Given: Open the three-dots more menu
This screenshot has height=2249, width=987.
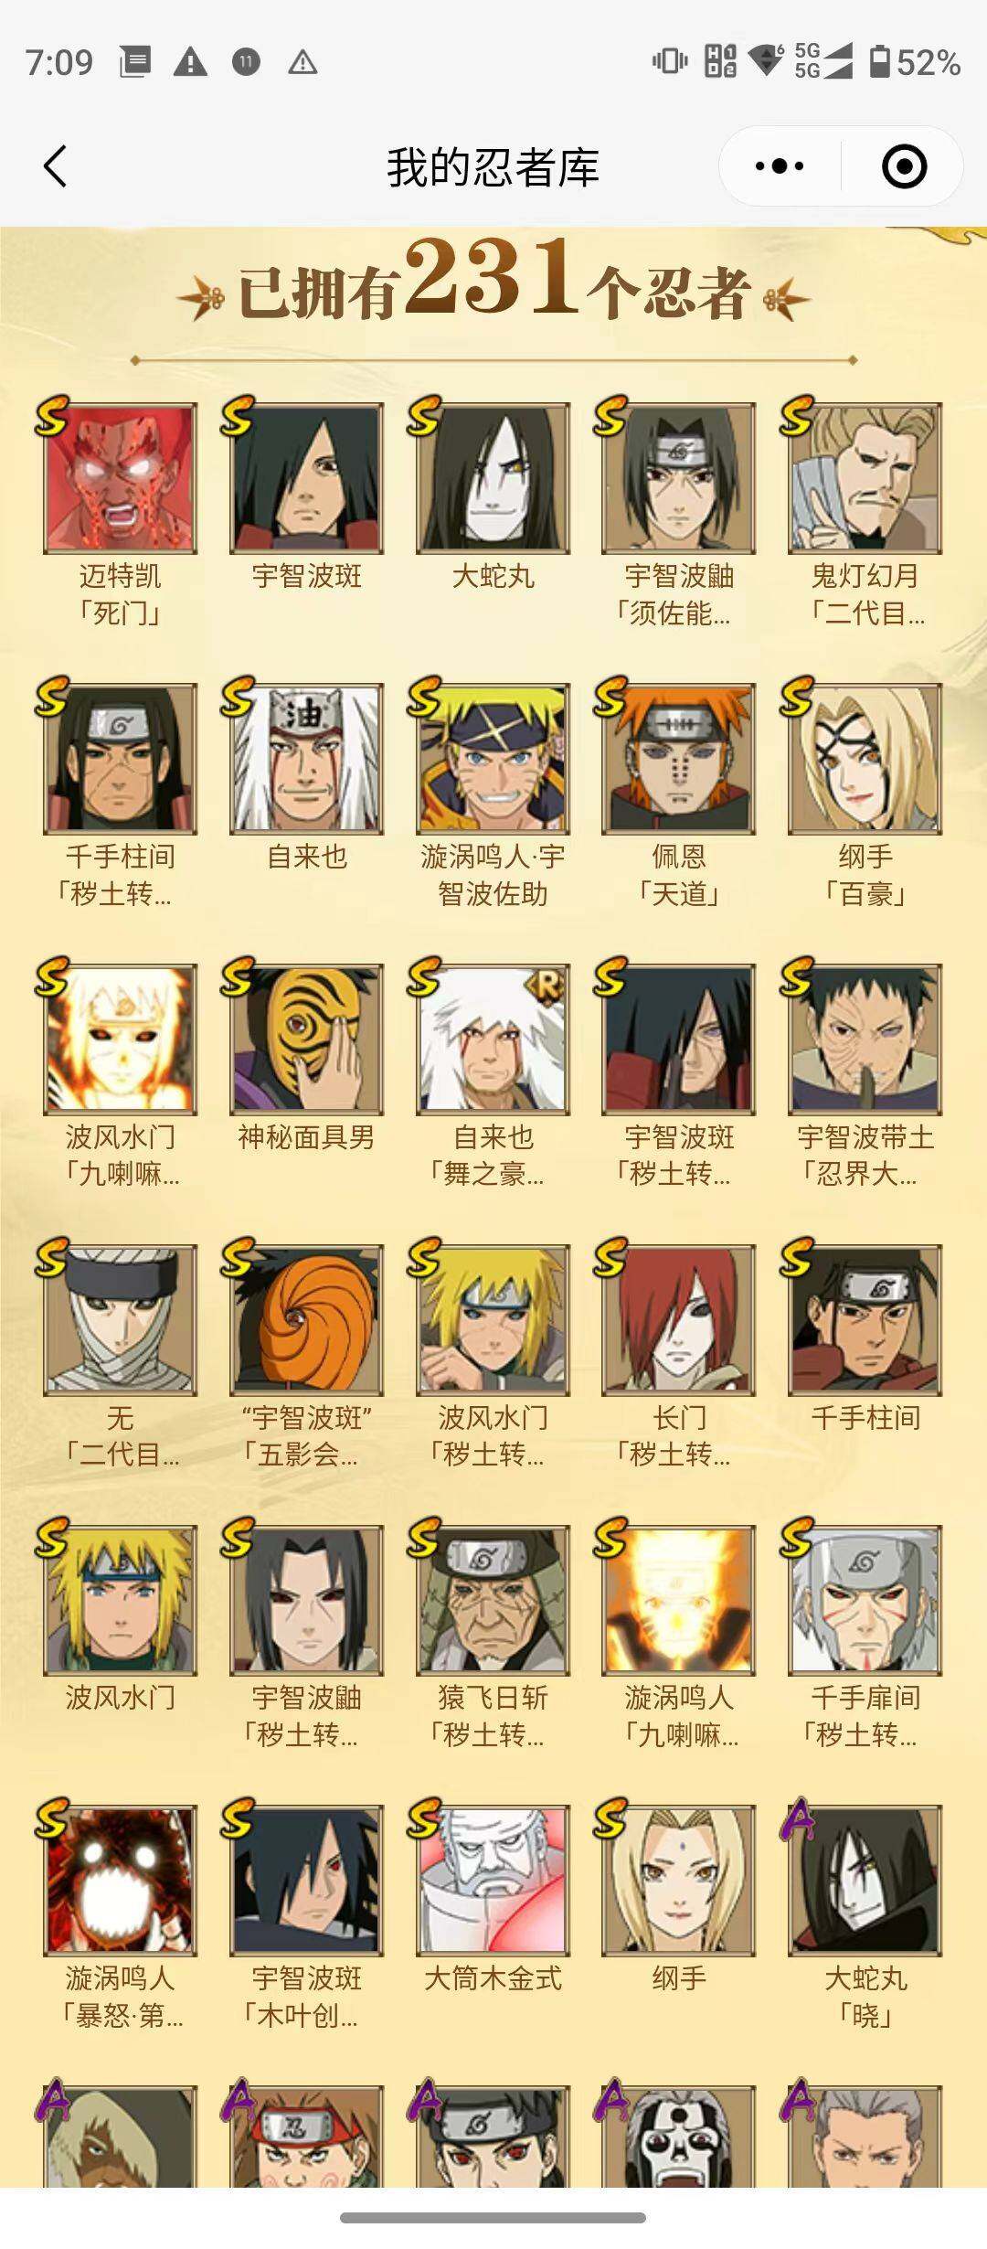Looking at the screenshot, I should click(x=780, y=166).
